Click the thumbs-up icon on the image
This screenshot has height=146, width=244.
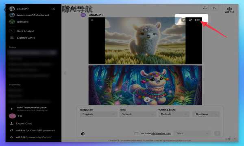tap(184, 20)
